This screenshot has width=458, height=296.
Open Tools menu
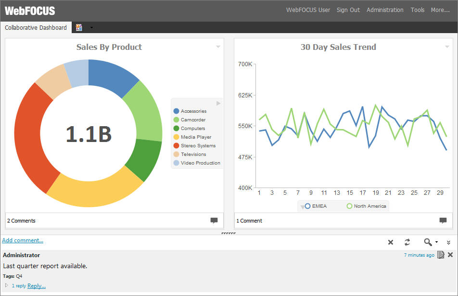[x=418, y=10]
